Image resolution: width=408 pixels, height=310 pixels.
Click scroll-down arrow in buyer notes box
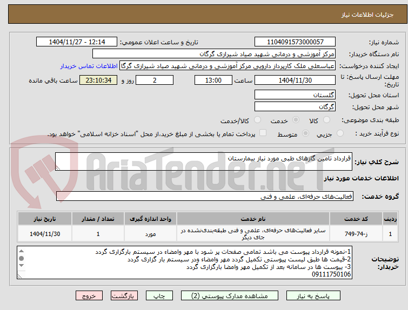tap(22, 266)
